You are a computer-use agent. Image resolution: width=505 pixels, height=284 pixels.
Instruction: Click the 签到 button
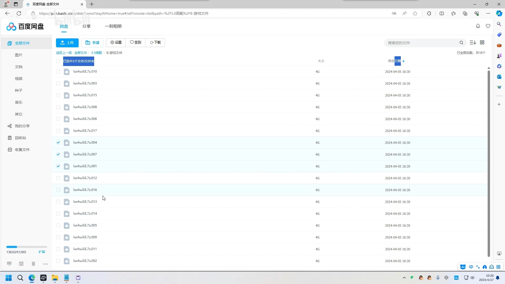pyautogui.click(x=135, y=43)
